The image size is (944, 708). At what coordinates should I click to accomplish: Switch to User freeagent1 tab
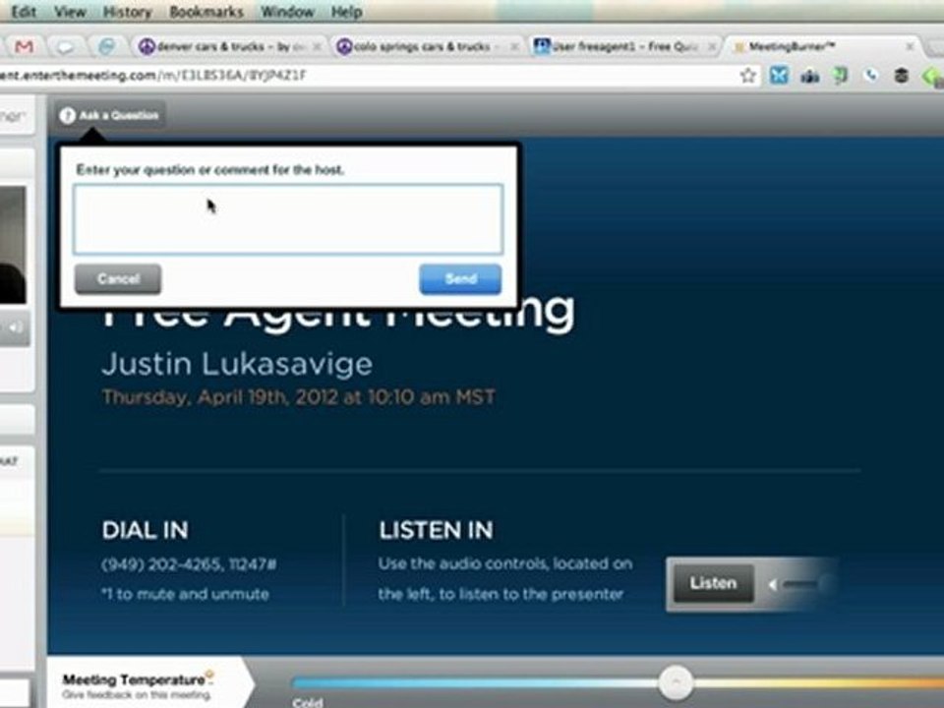pos(623,46)
